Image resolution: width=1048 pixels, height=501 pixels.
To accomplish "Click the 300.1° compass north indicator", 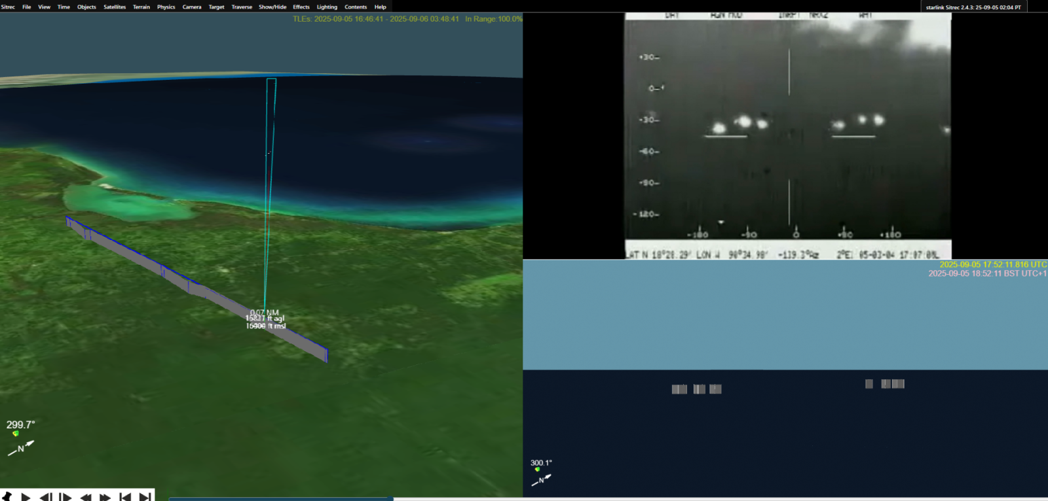I will [x=541, y=479].
